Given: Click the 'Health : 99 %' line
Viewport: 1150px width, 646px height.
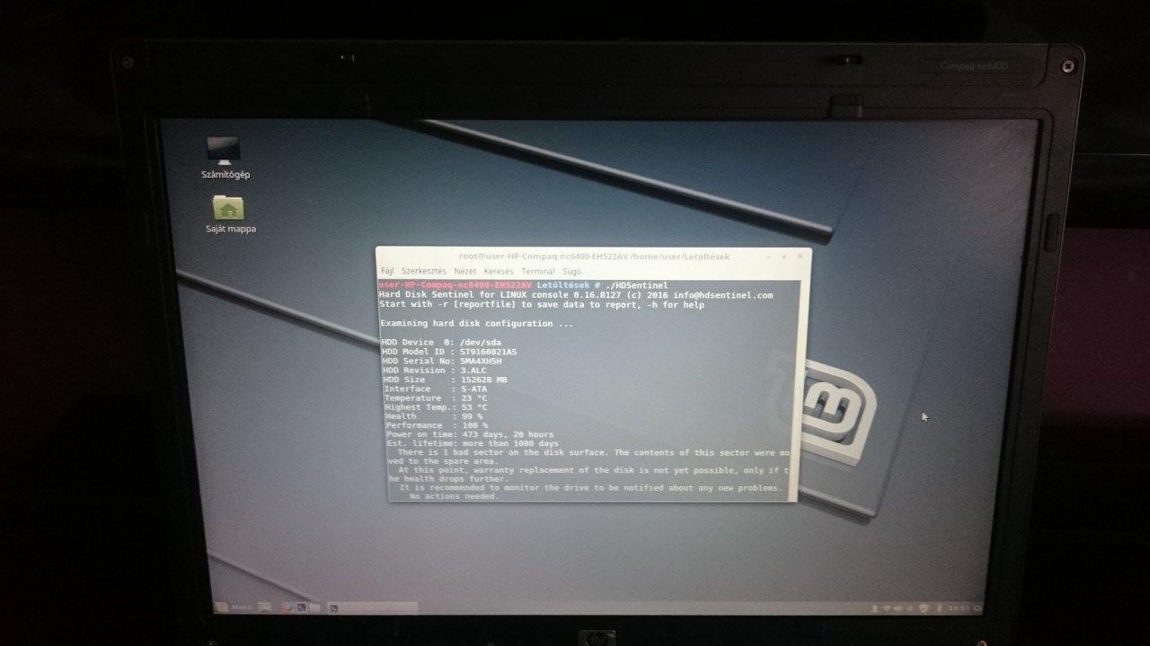Looking at the screenshot, I should click(434, 416).
